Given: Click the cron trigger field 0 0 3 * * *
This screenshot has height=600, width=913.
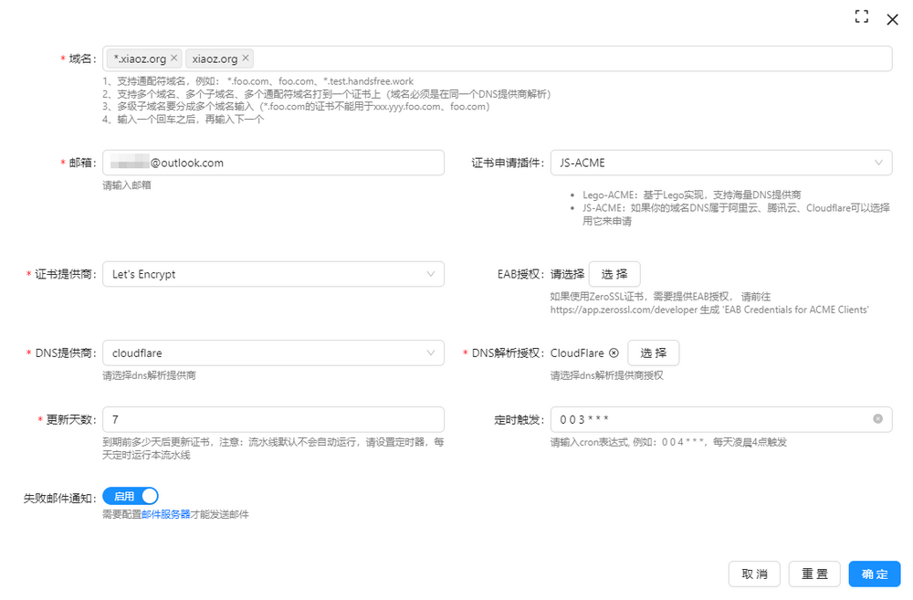Looking at the screenshot, I should point(721,419).
